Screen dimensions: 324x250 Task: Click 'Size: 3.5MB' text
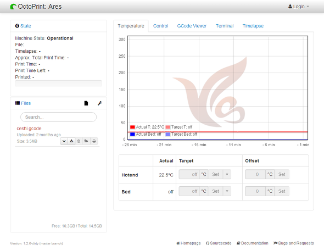click(x=27, y=141)
